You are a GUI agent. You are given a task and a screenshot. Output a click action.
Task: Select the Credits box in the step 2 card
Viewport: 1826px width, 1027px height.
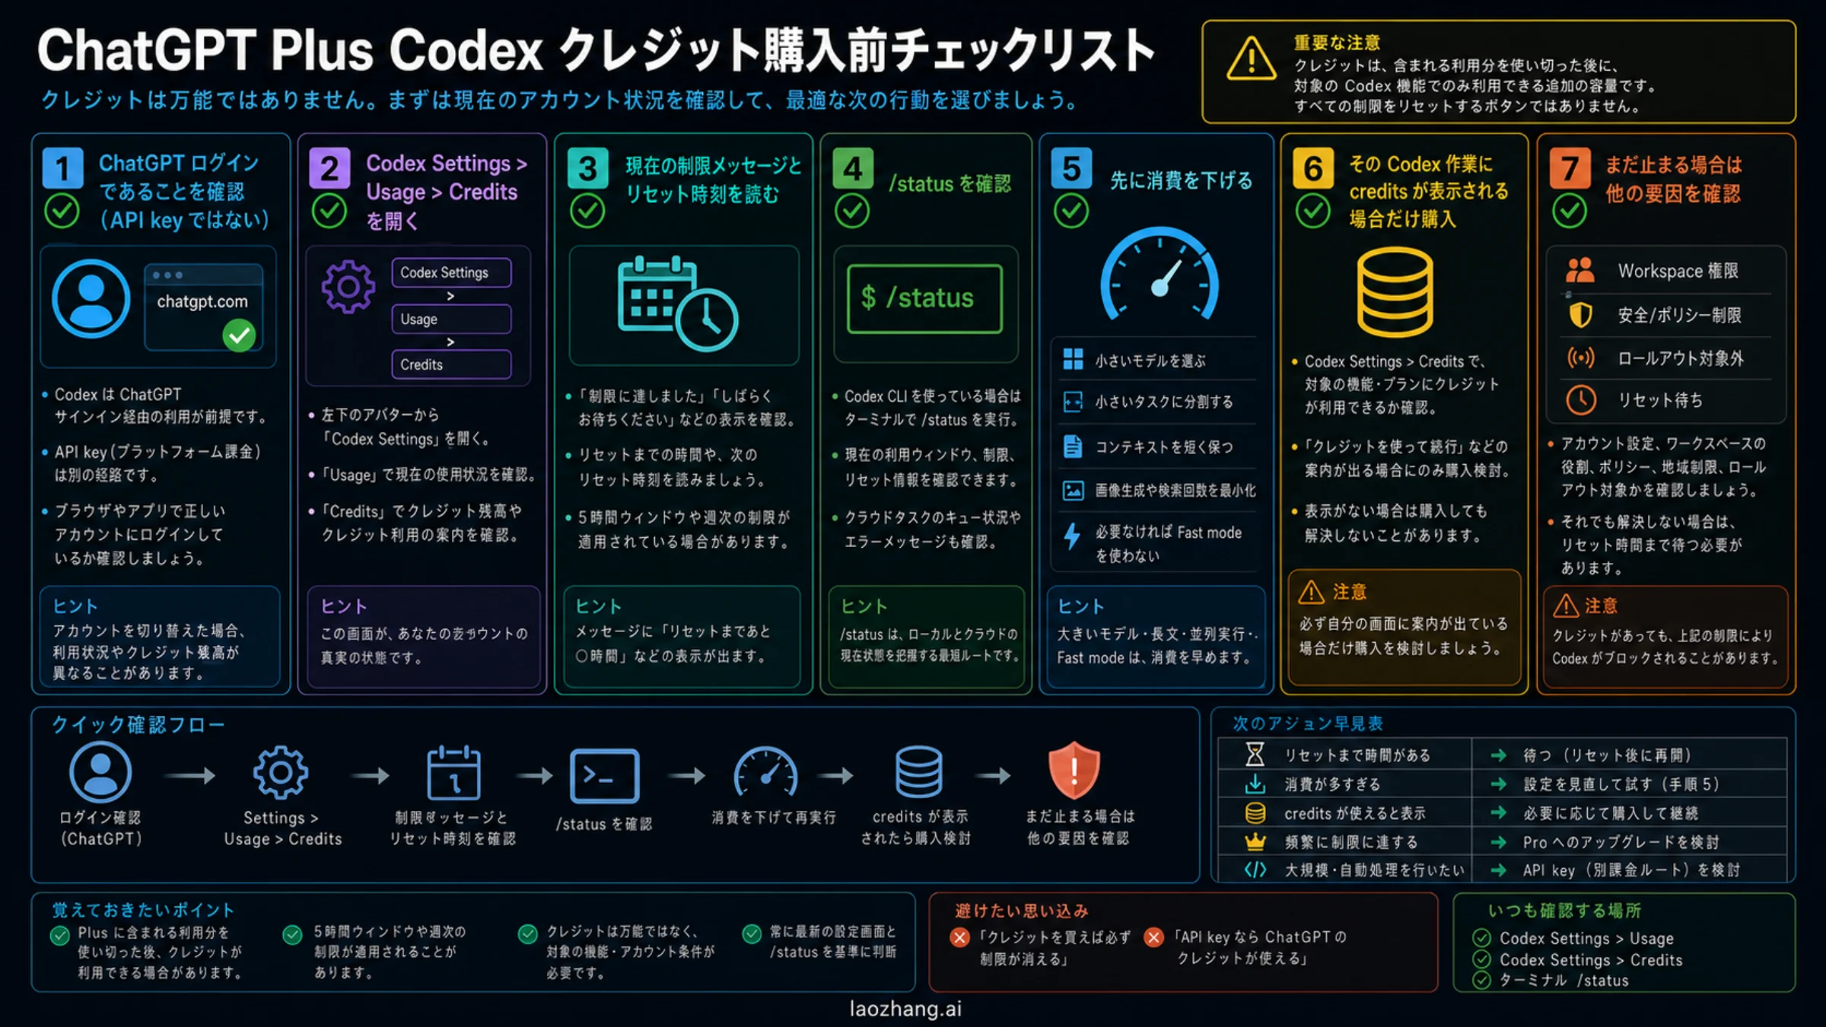coord(451,364)
